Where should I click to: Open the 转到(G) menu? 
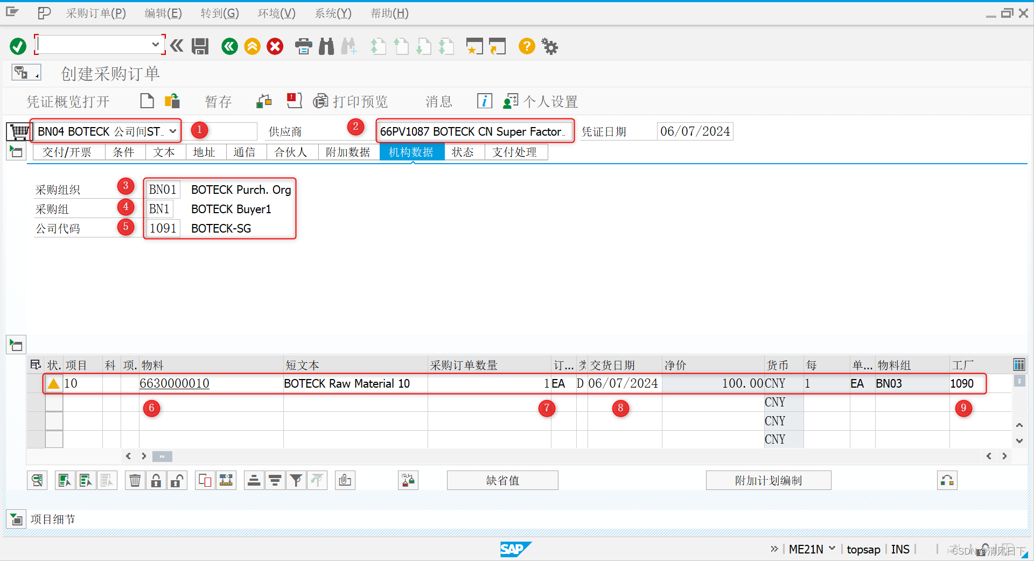point(220,13)
